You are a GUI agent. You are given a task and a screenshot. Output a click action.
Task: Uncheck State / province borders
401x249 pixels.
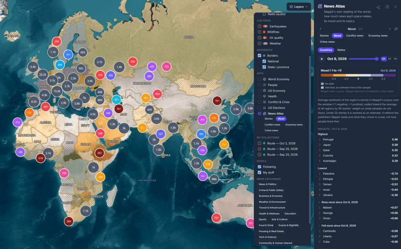[x=264, y=67]
